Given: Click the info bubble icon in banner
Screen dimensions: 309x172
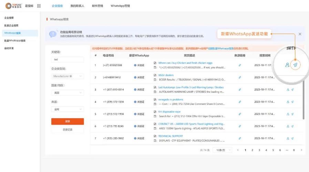Looking at the screenshot, I should [x=53, y=34].
